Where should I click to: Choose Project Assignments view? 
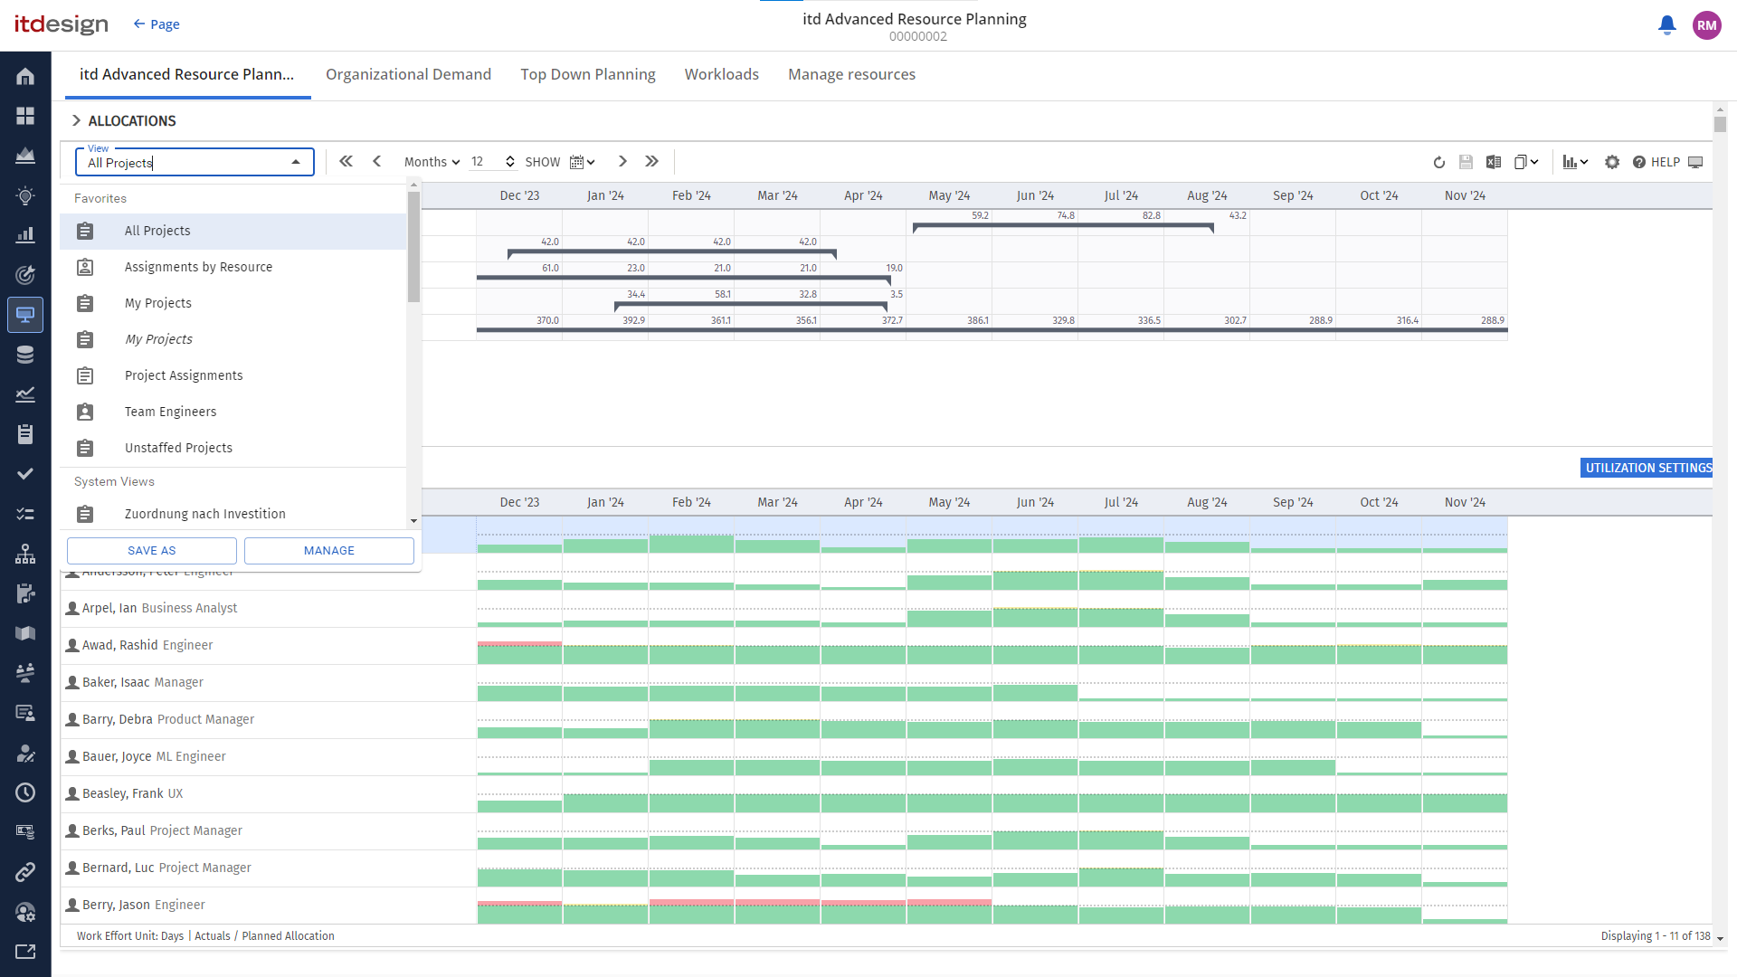[233, 375]
